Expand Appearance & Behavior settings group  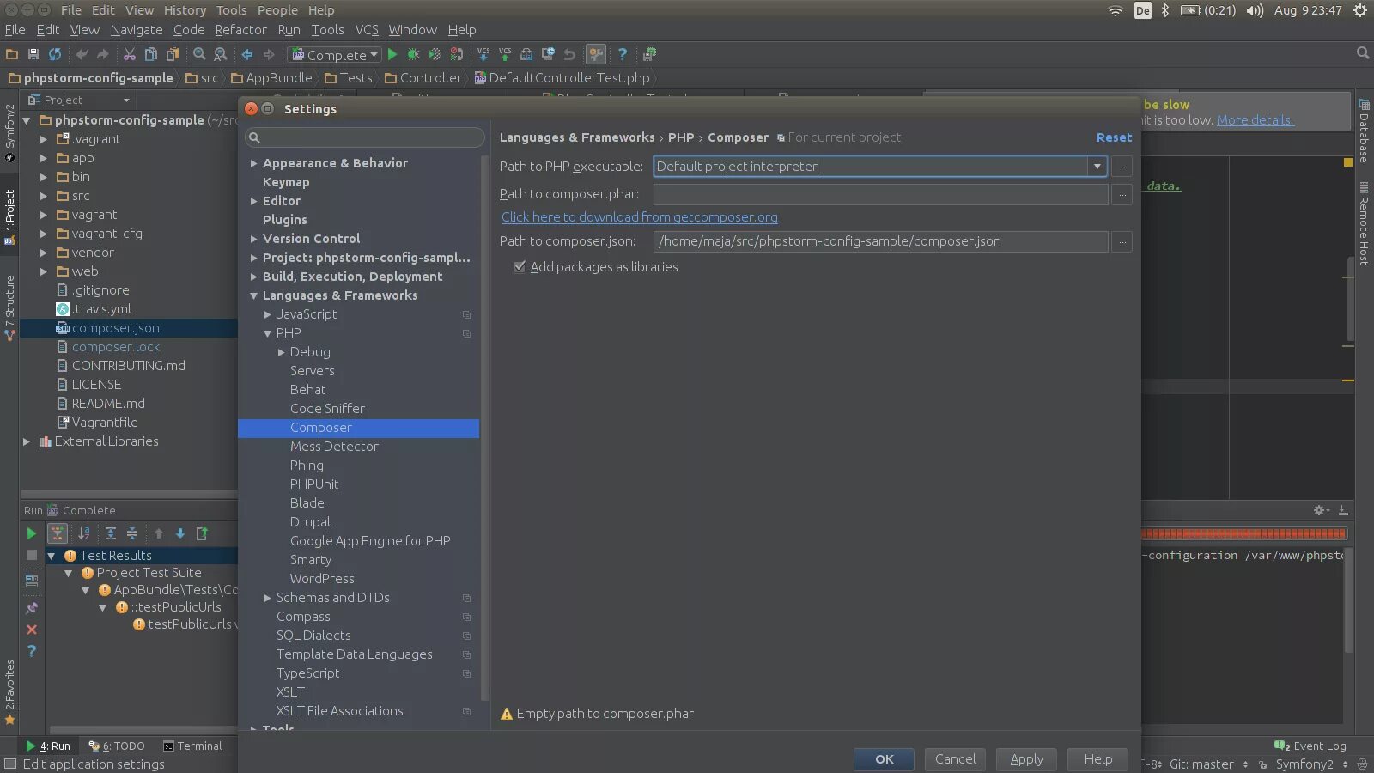tap(253, 163)
